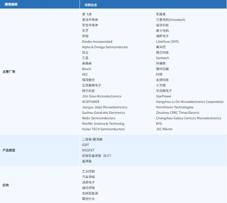Click Jilin Sino-Microelectronics entry
This screenshot has height=203, width=227.
(102, 96)
